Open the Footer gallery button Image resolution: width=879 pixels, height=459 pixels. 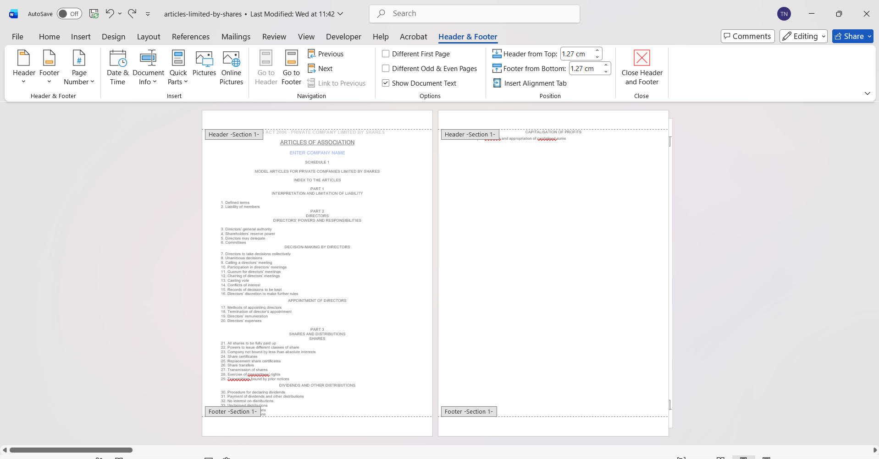pos(49,67)
